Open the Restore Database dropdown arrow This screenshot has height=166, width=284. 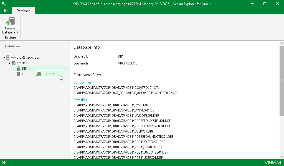[17, 32]
